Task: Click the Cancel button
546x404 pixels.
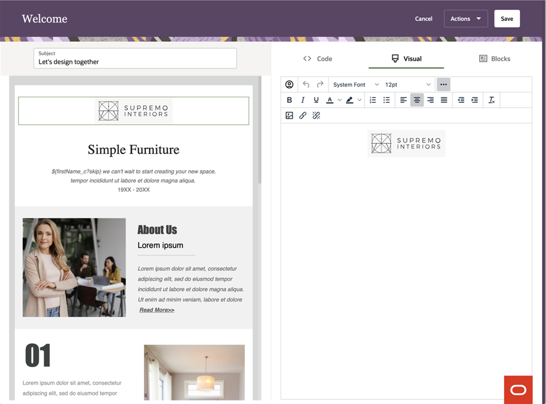Action: pyautogui.click(x=424, y=19)
